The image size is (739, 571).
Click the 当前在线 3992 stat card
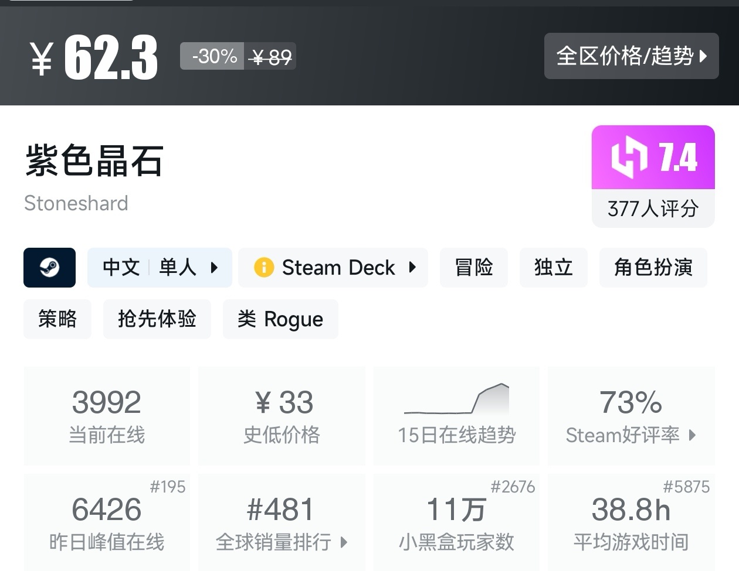[107, 415]
